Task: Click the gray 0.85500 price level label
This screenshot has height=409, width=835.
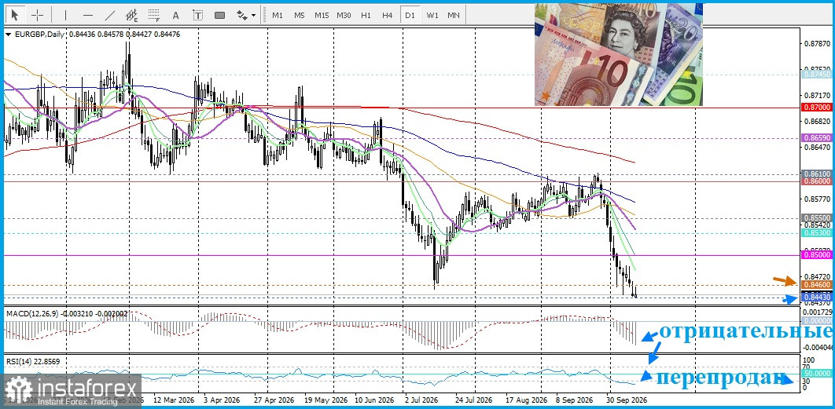Action: (x=818, y=218)
